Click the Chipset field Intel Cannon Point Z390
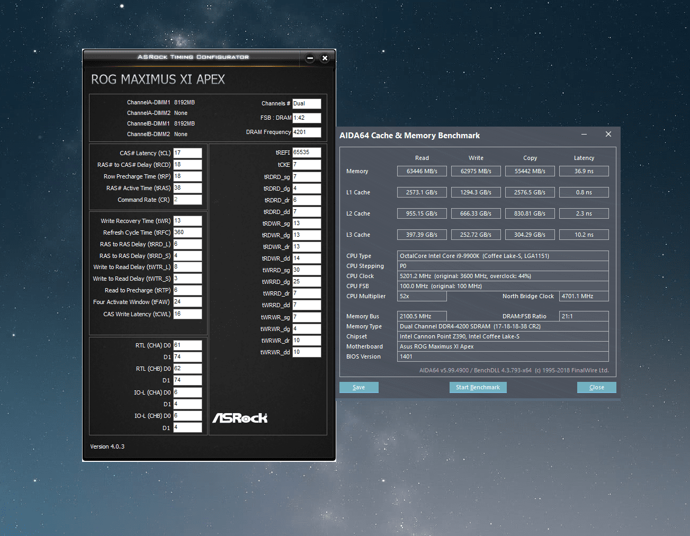690x536 pixels. pyautogui.click(x=503, y=336)
